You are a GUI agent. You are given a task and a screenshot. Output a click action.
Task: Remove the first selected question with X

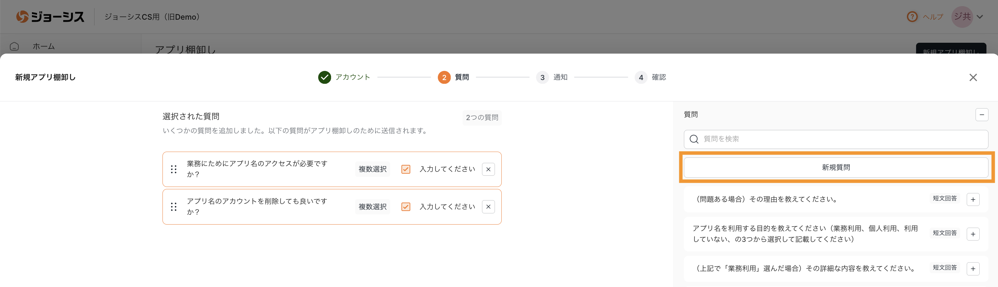click(x=488, y=169)
